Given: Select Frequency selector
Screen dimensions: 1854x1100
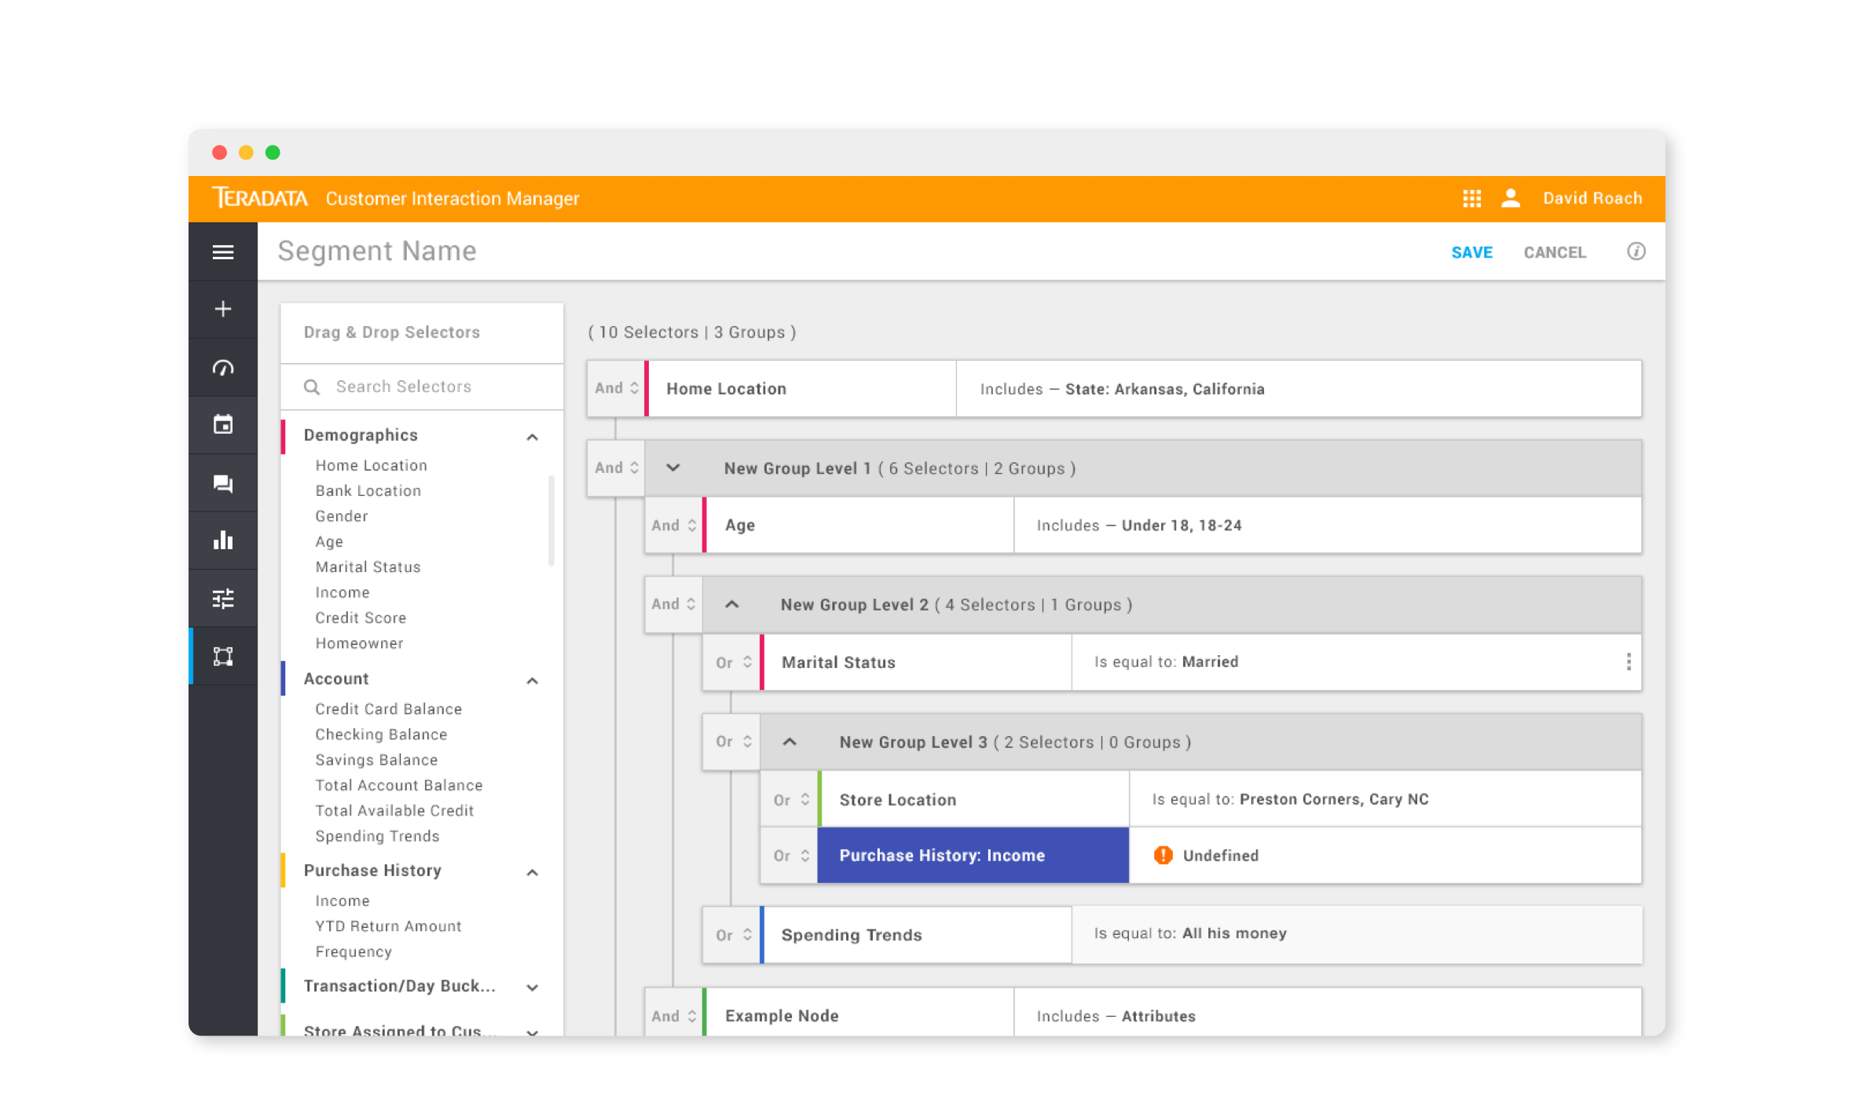Looking at the screenshot, I should (x=354, y=951).
